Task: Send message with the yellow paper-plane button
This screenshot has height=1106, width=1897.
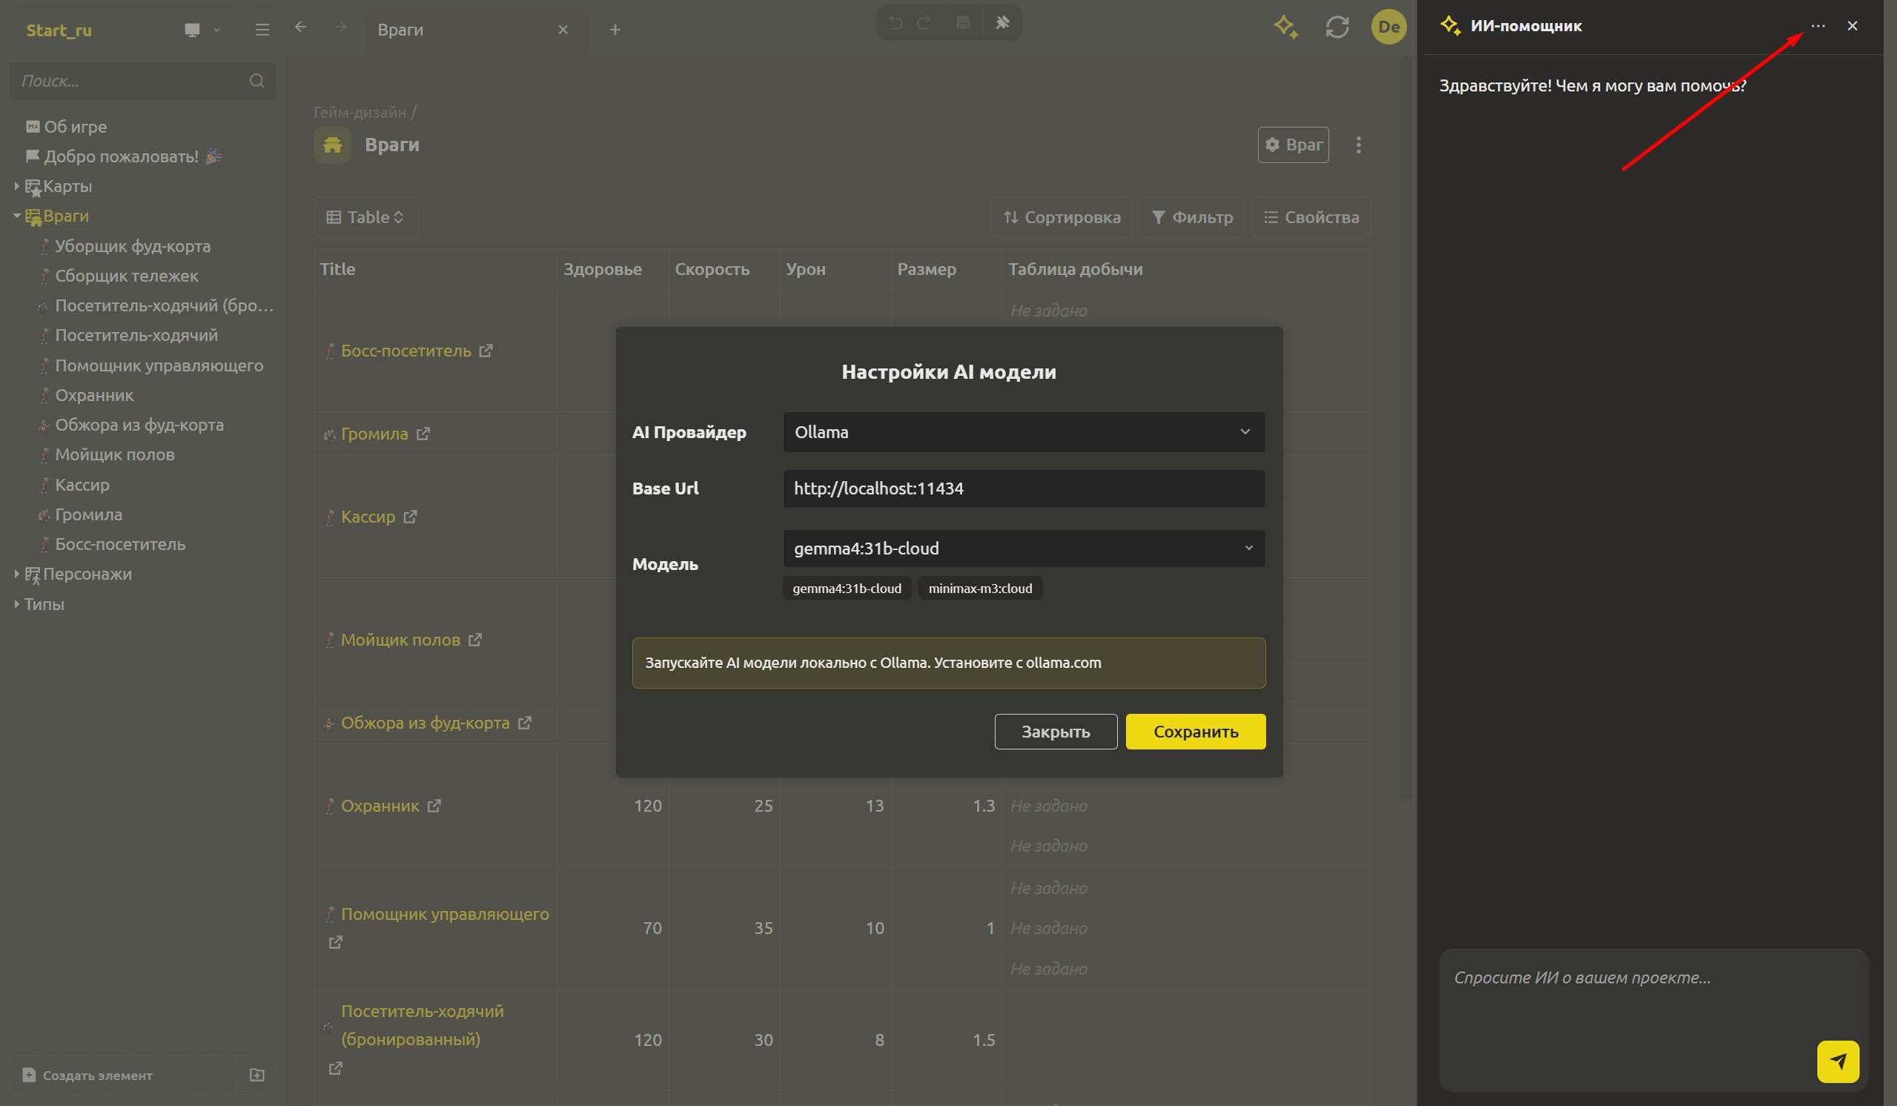Action: [x=1838, y=1061]
